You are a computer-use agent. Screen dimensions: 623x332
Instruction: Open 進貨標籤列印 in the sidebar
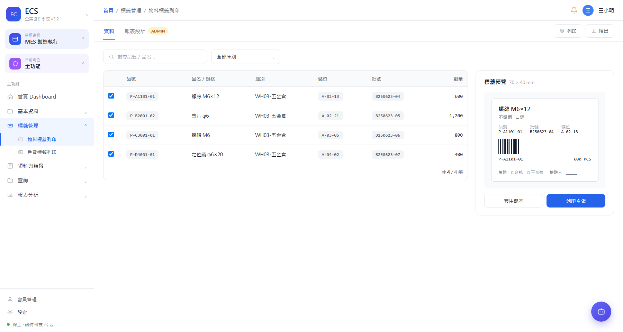(47, 152)
